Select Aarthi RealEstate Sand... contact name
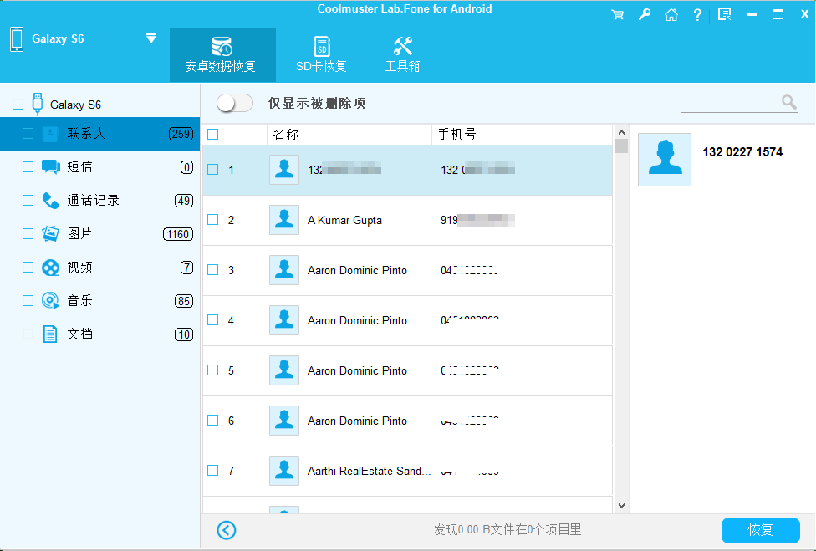The height and width of the screenshot is (551, 816). pos(369,471)
